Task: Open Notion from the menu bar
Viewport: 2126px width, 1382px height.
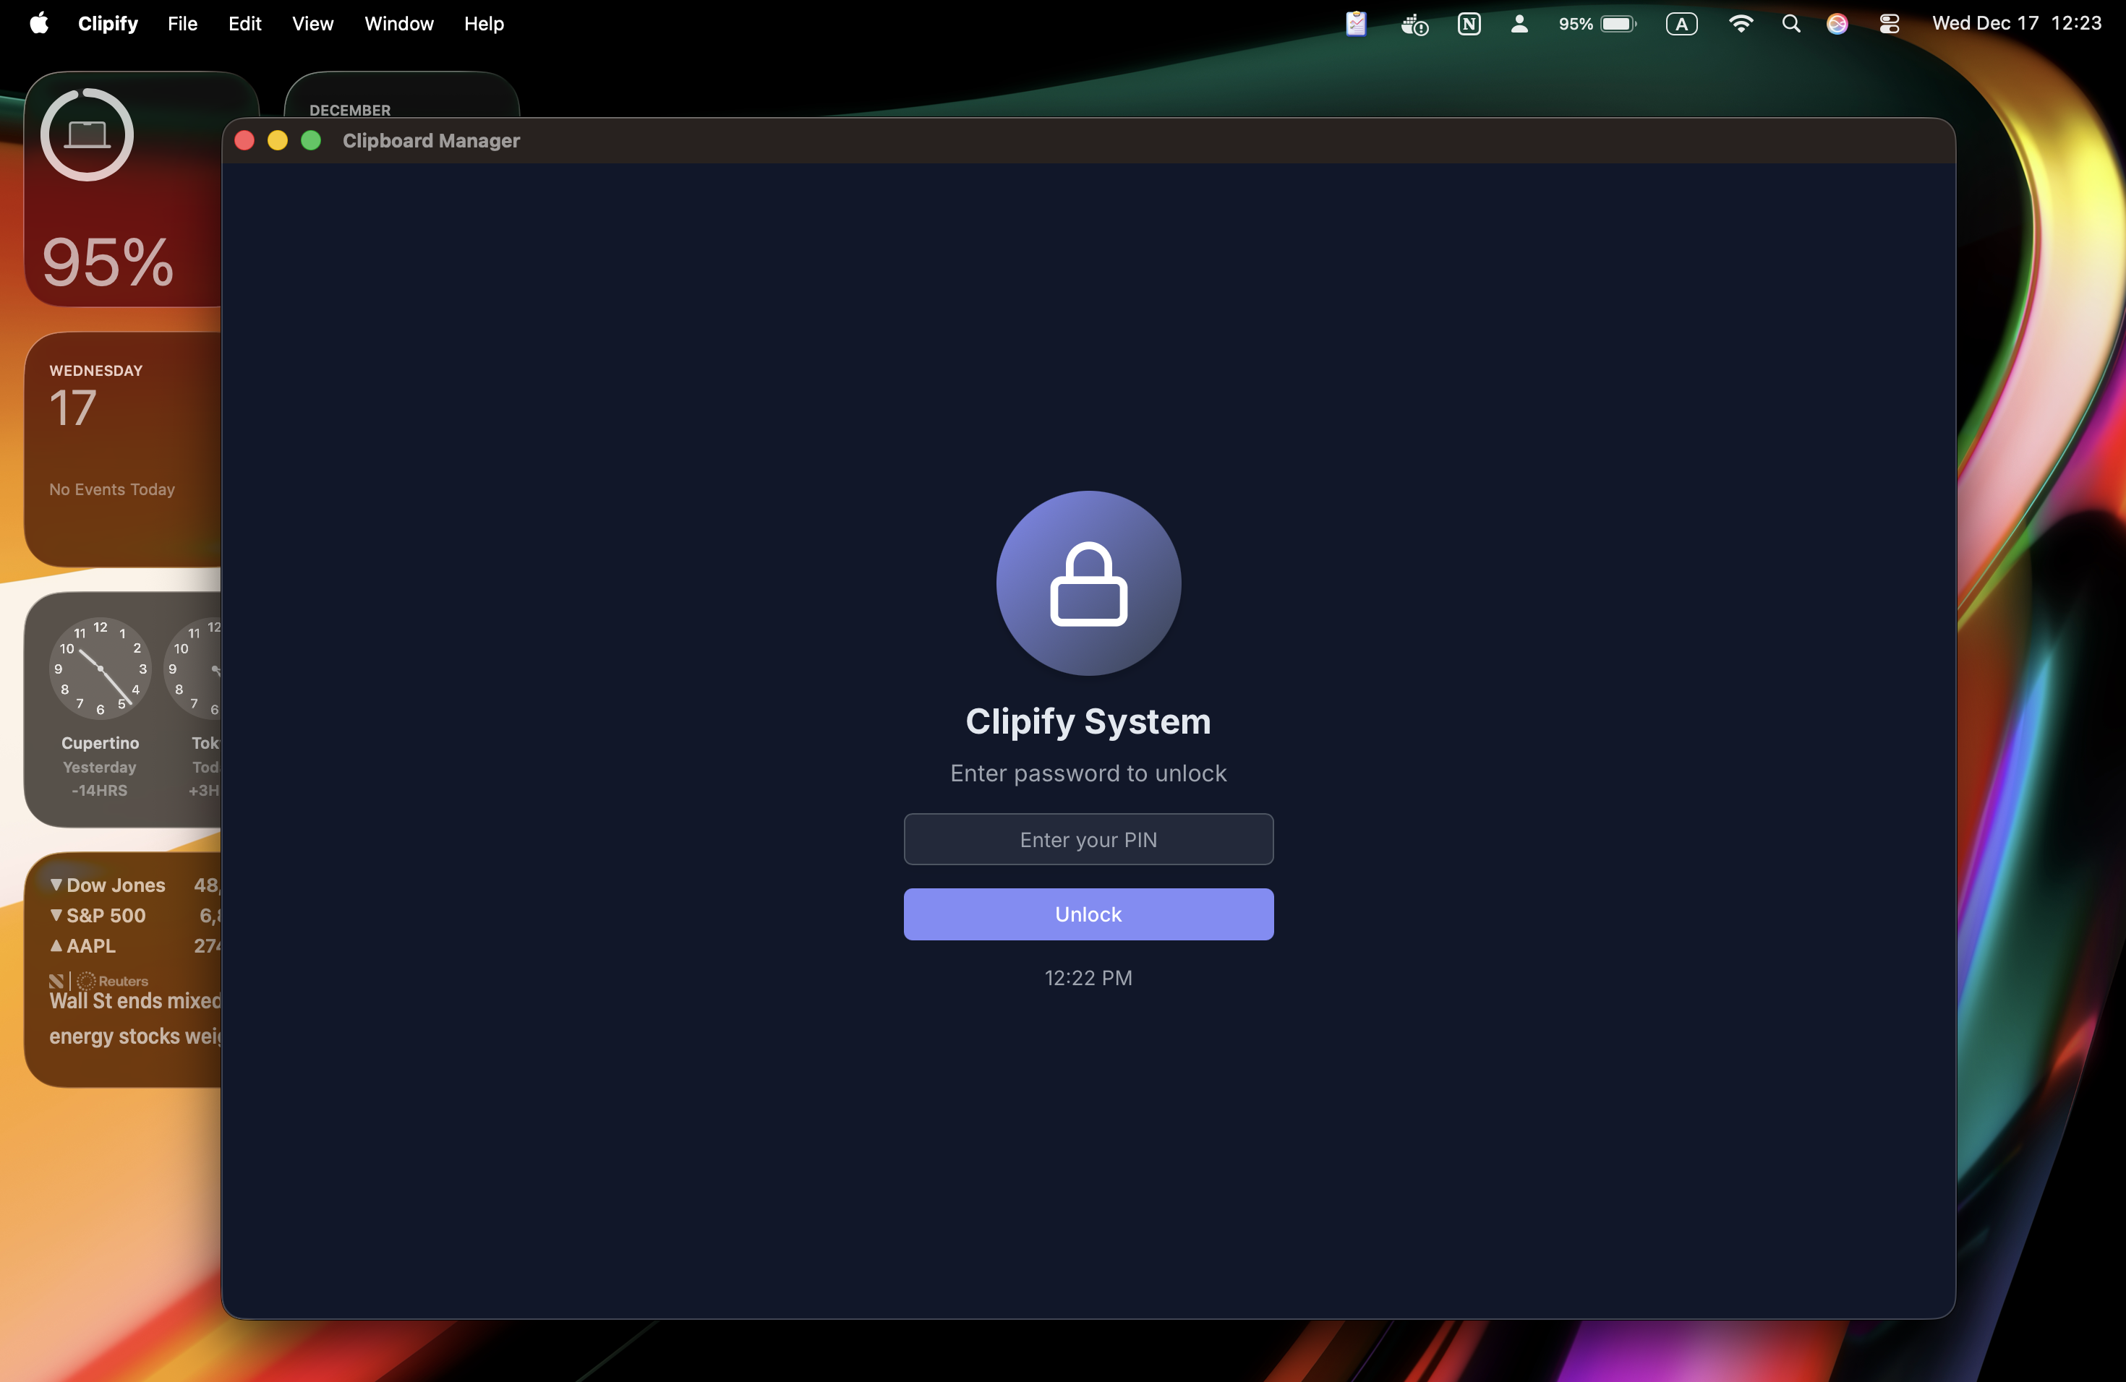Action: point(1469,24)
